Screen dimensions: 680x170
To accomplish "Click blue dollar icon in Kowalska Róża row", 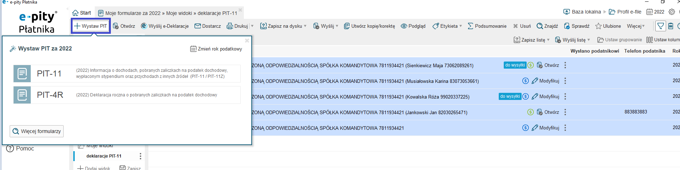I will coord(526,96).
